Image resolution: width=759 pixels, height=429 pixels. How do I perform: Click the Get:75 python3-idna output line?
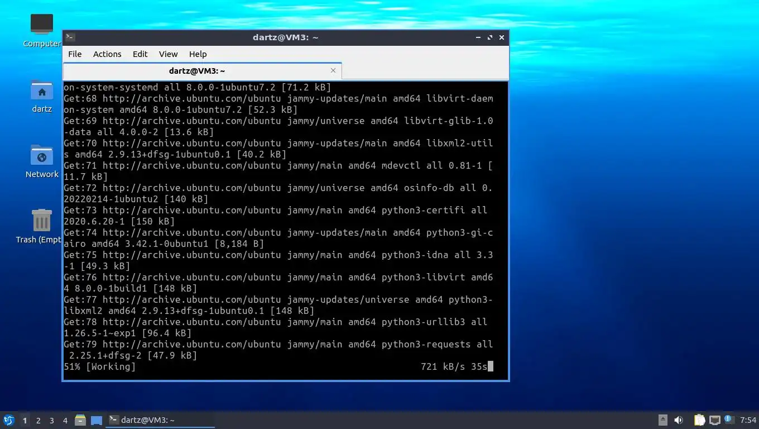pyautogui.click(x=278, y=260)
